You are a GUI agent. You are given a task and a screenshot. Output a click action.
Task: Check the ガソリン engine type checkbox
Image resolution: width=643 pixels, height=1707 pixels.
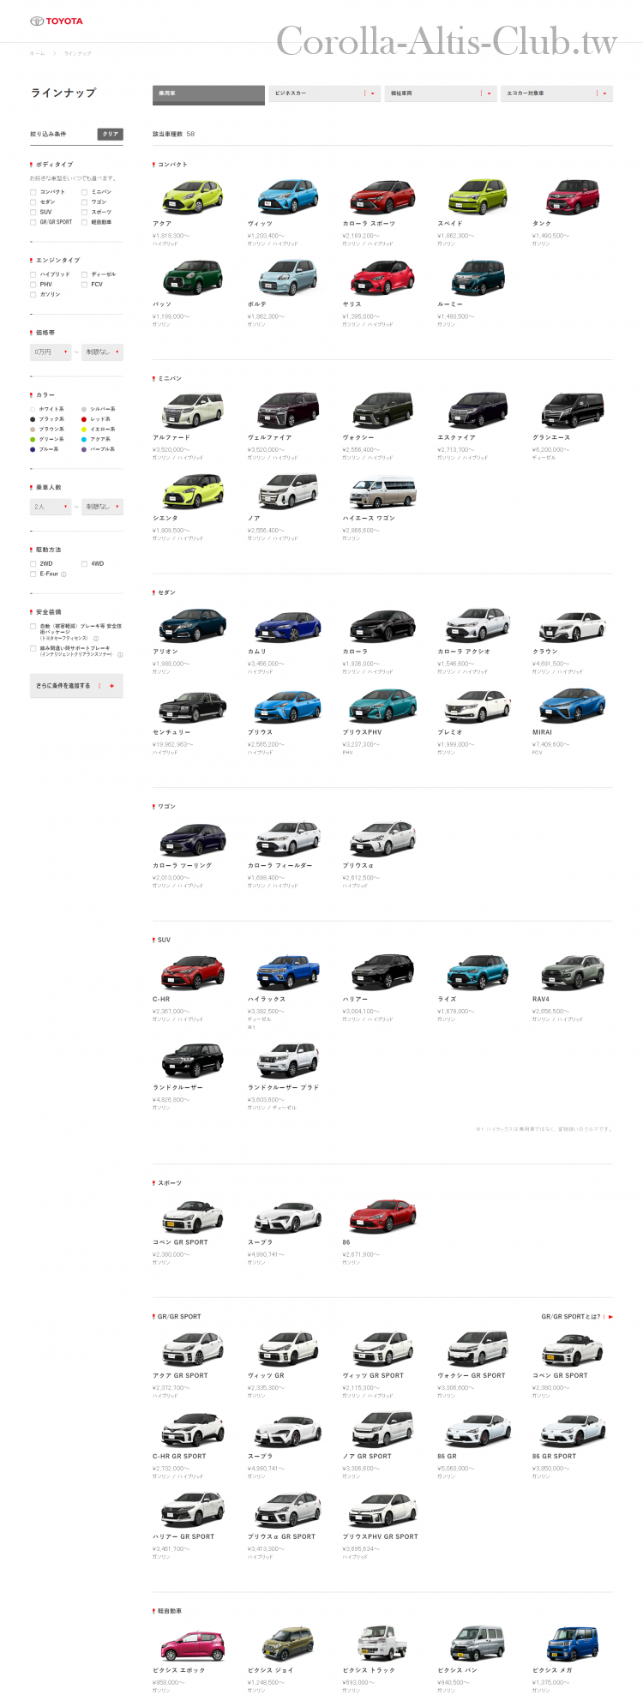33,294
